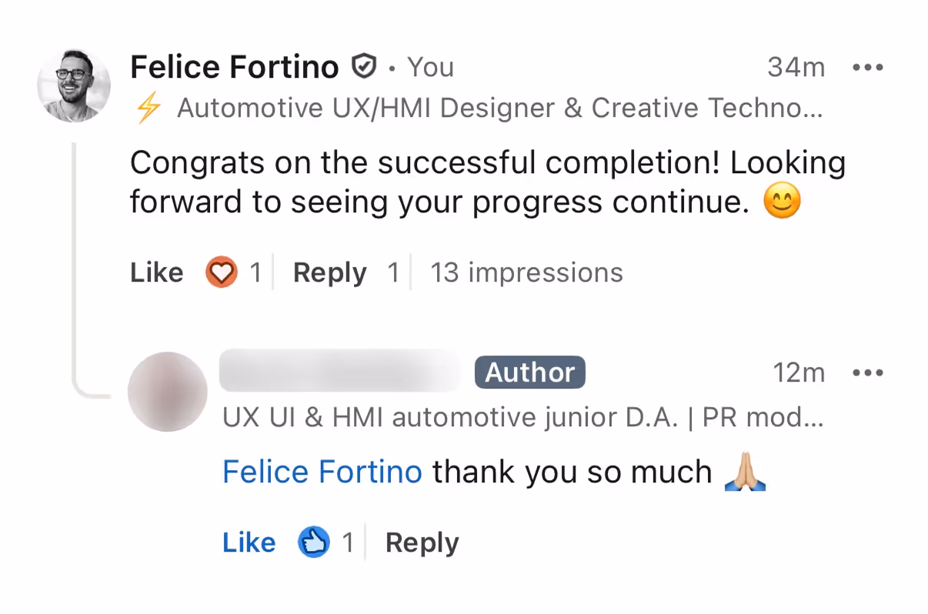Click the smiling emoji in Felice's comment
The height and width of the screenshot is (614, 928).
780,201
